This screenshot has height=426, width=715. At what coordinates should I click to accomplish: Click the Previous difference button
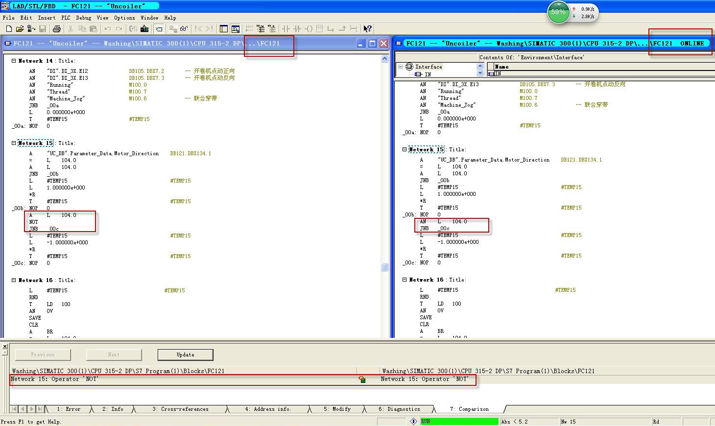pos(43,355)
